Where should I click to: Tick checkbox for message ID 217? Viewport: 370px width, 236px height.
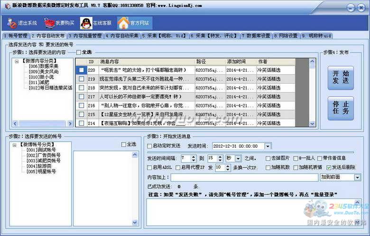pyautogui.click(x=82, y=96)
